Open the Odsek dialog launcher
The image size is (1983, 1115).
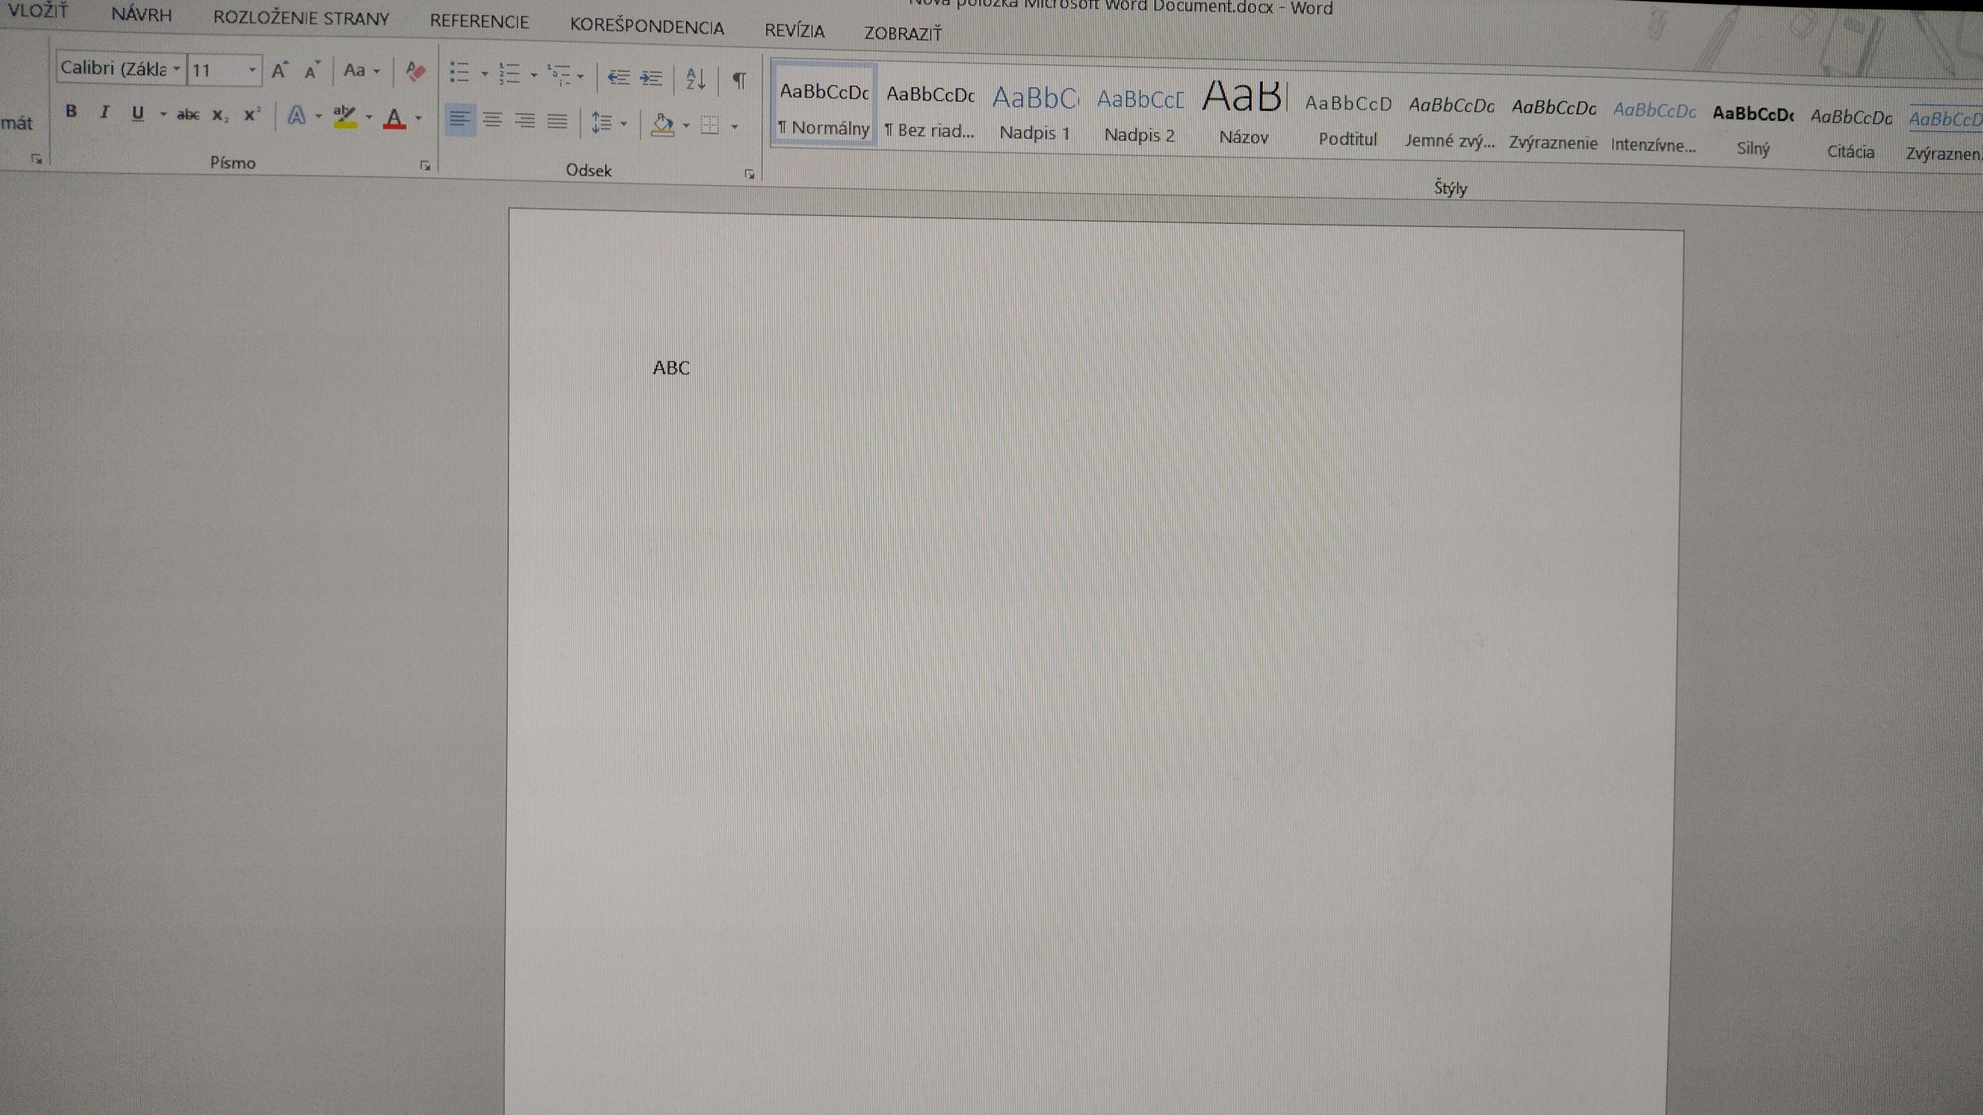pyautogui.click(x=749, y=175)
